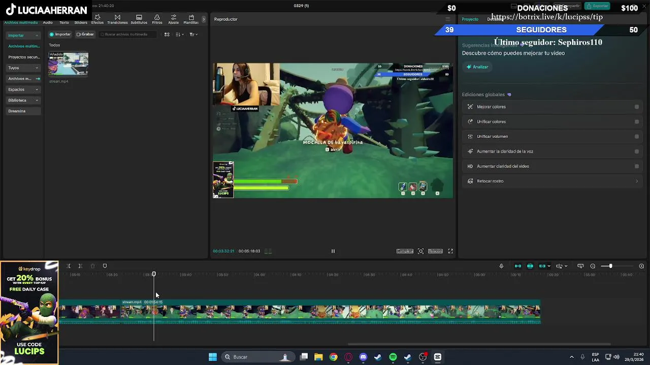
Task: Open the Windows Start menu
Action: (x=213, y=357)
